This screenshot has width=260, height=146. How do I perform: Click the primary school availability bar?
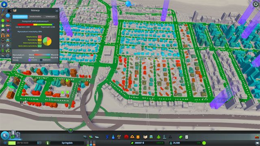click(35, 24)
